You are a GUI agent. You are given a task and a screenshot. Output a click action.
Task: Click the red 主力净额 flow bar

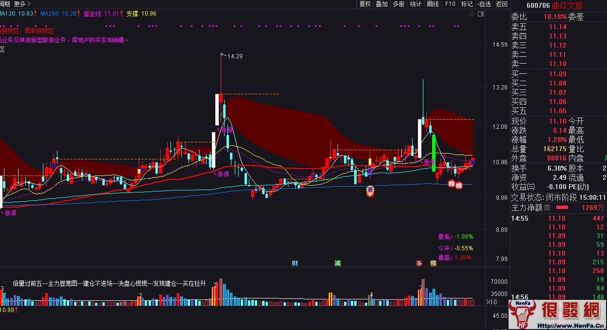562,208
